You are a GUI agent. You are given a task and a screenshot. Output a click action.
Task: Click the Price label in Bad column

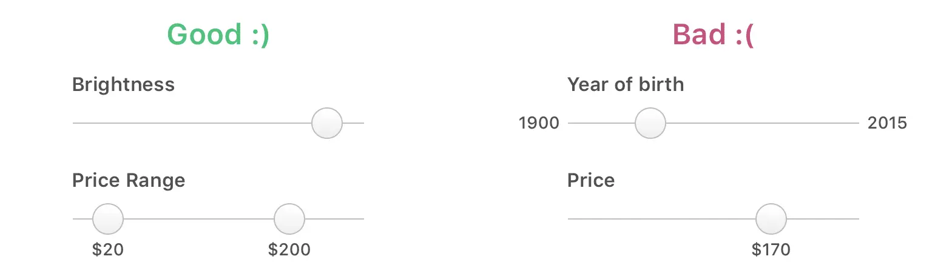click(x=591, y=181)
